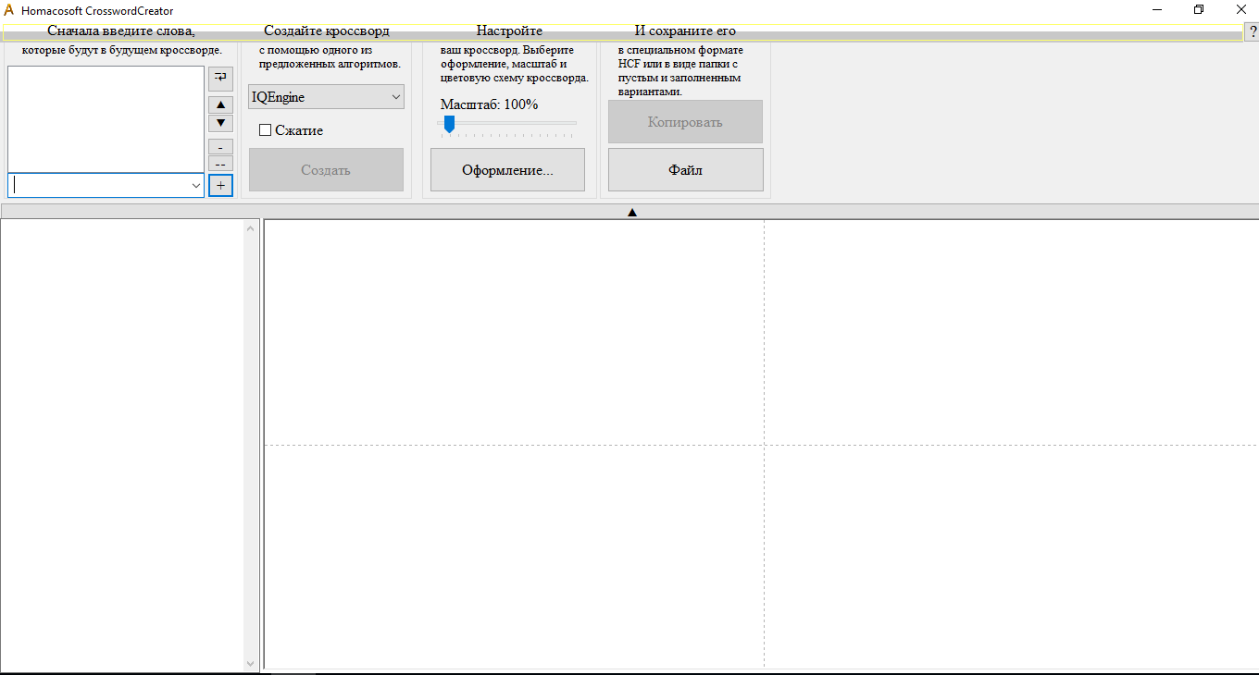Move selected word down with triangle button
Screen dimensions: 1259x675
point(220,123)
